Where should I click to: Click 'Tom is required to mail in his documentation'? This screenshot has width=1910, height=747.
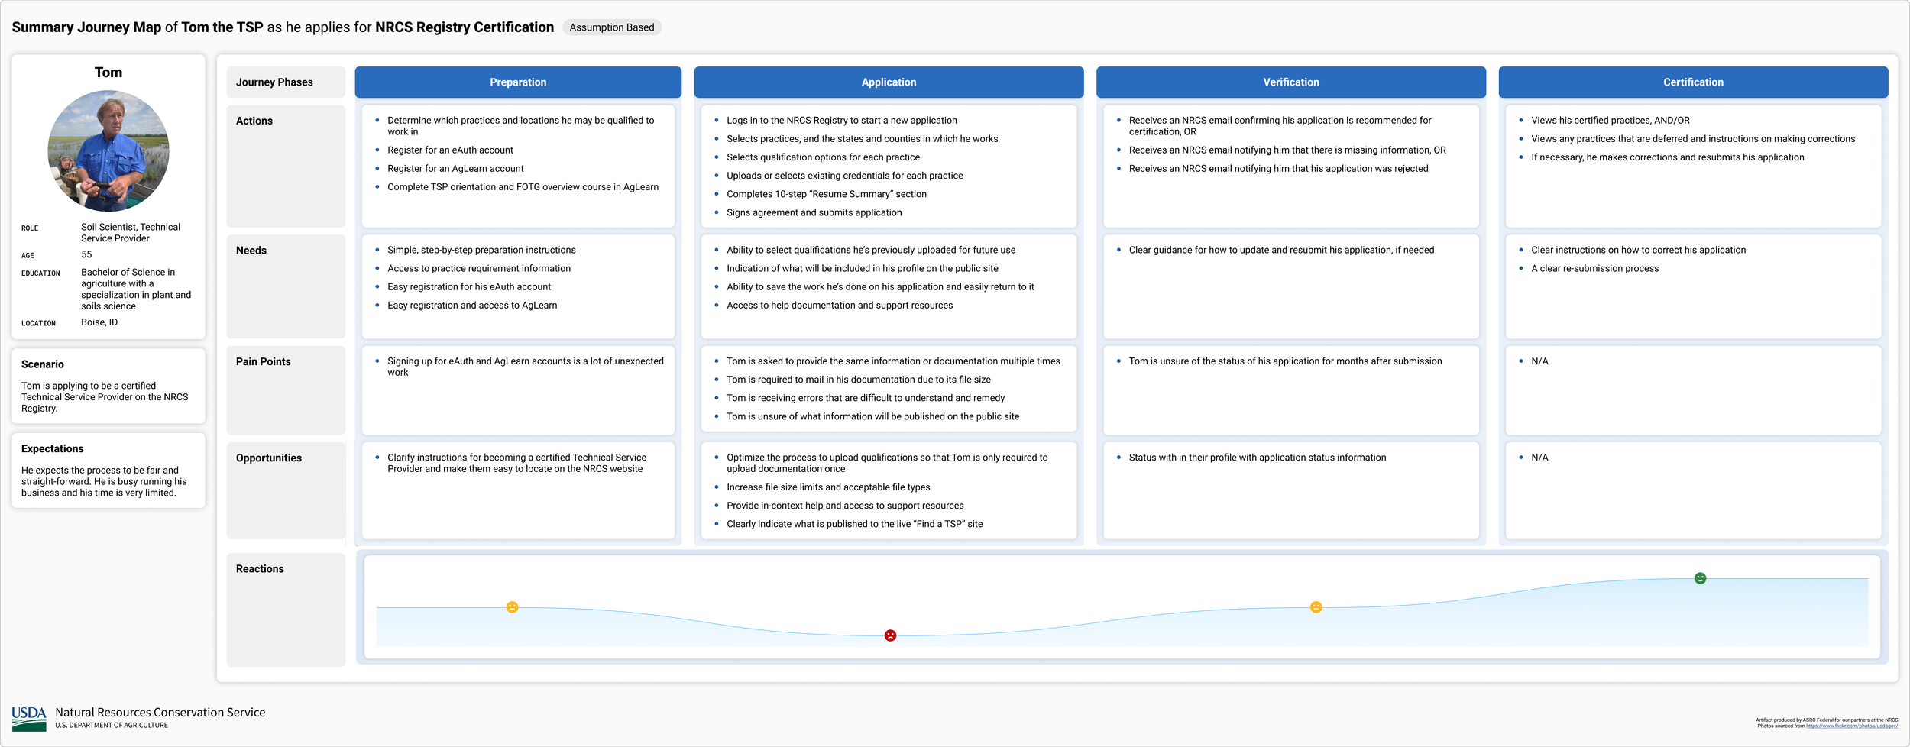click(858, 379)
